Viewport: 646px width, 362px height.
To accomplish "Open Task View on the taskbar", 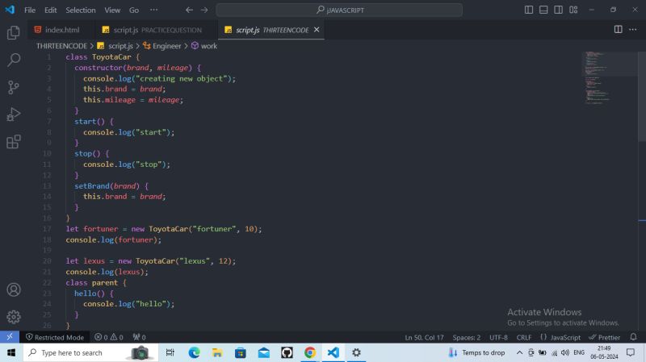I will (170, 352).
